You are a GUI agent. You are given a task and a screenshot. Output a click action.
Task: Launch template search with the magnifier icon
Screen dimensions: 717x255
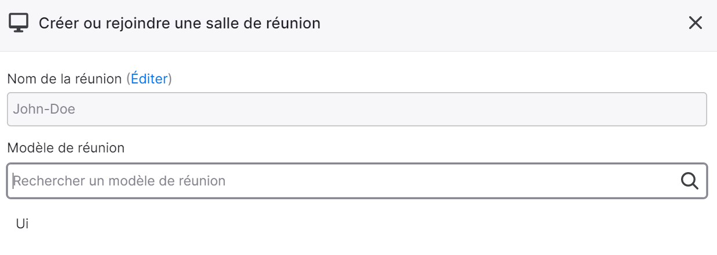(689, 181)
